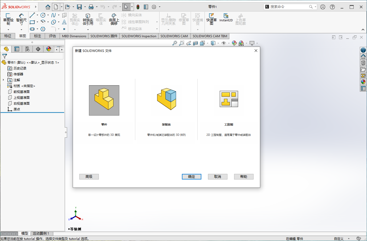Open the user login account icon
The image size is (367, 241).
pyautogui.click(x=323, y=7)
